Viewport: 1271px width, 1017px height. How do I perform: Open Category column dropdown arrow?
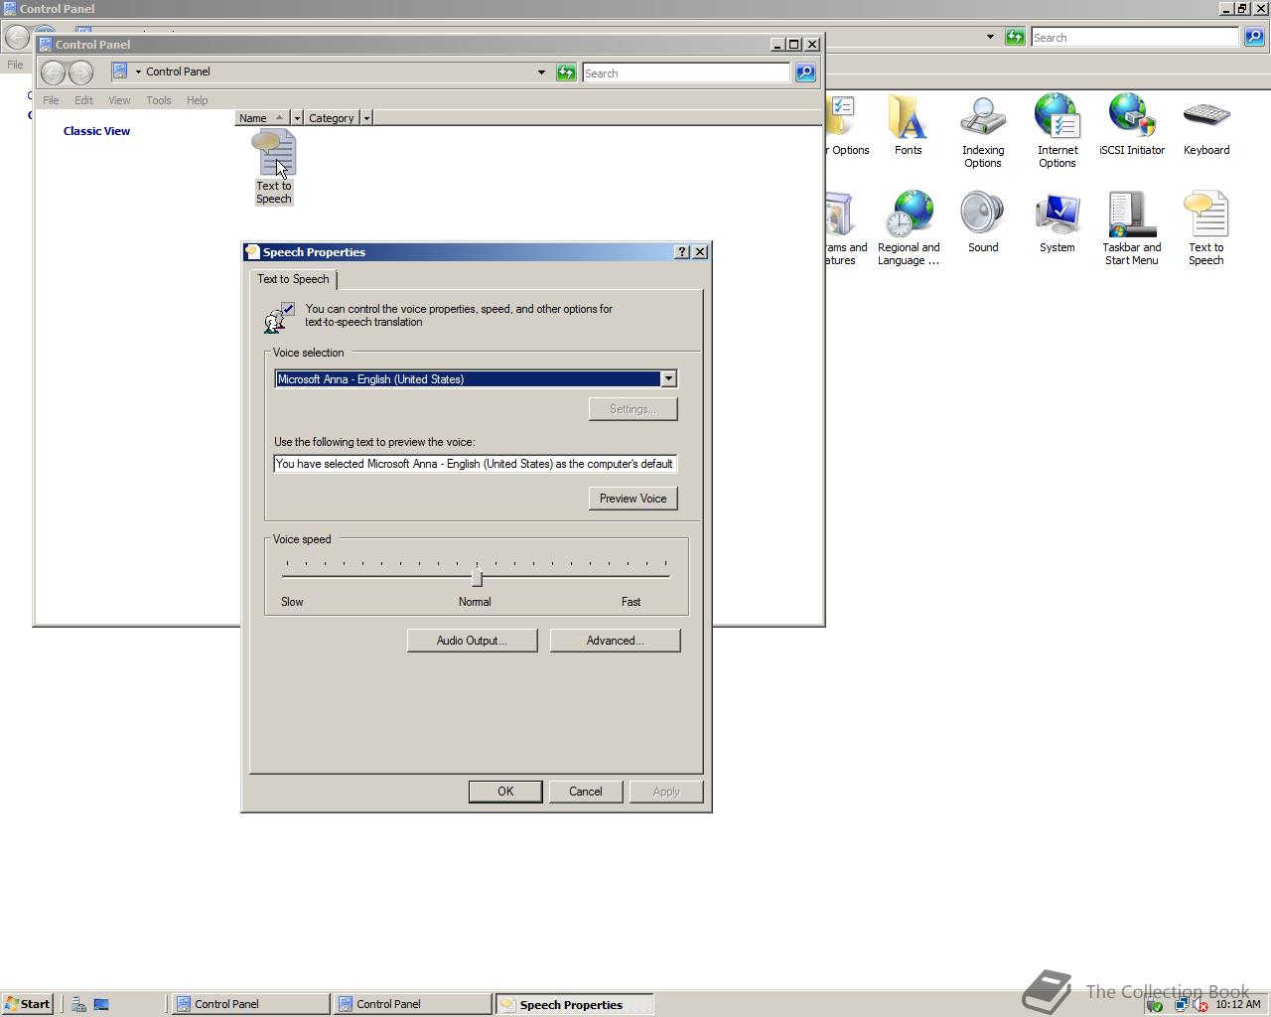tap(366, 118)
